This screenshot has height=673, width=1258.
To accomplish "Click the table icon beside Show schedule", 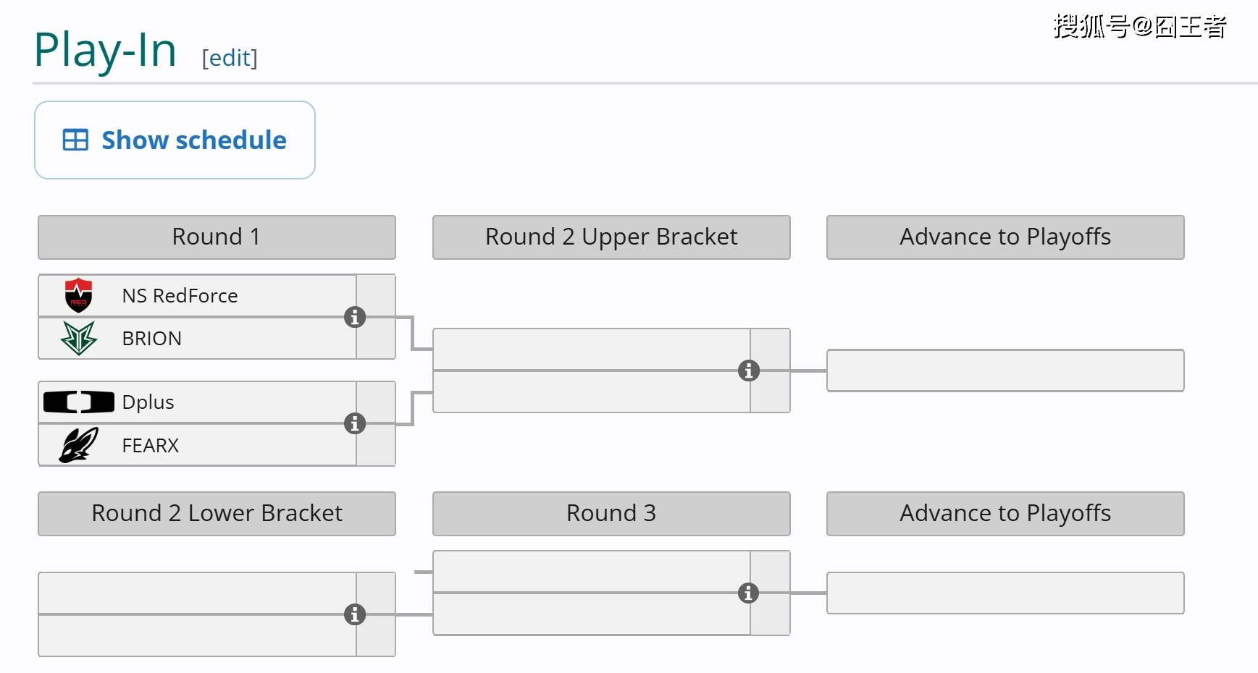I will tap(75, 140).
